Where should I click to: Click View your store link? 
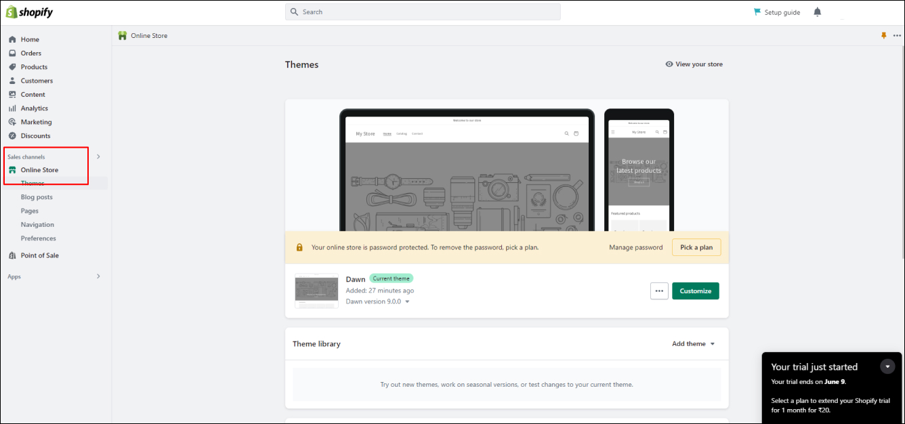point(699,64)
